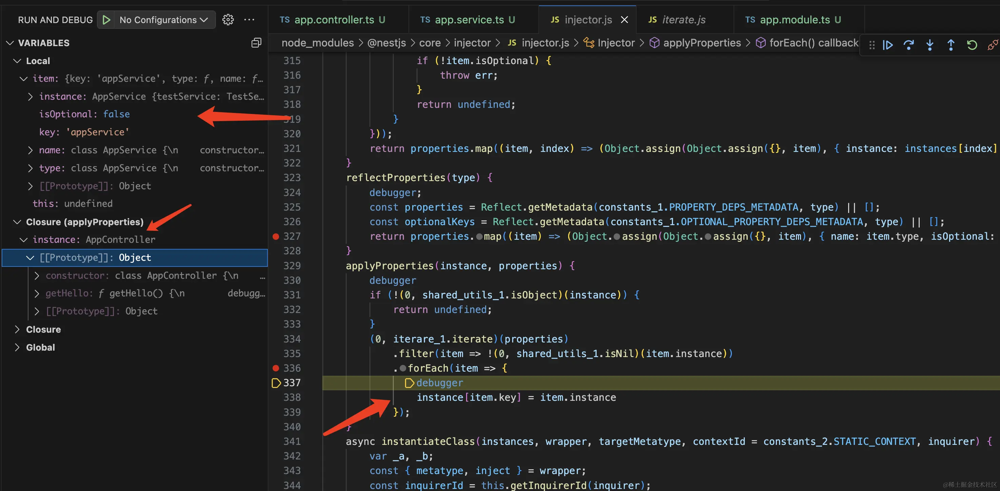Click line number 341 gutter
1000x491 pixels.
(292, 441)
